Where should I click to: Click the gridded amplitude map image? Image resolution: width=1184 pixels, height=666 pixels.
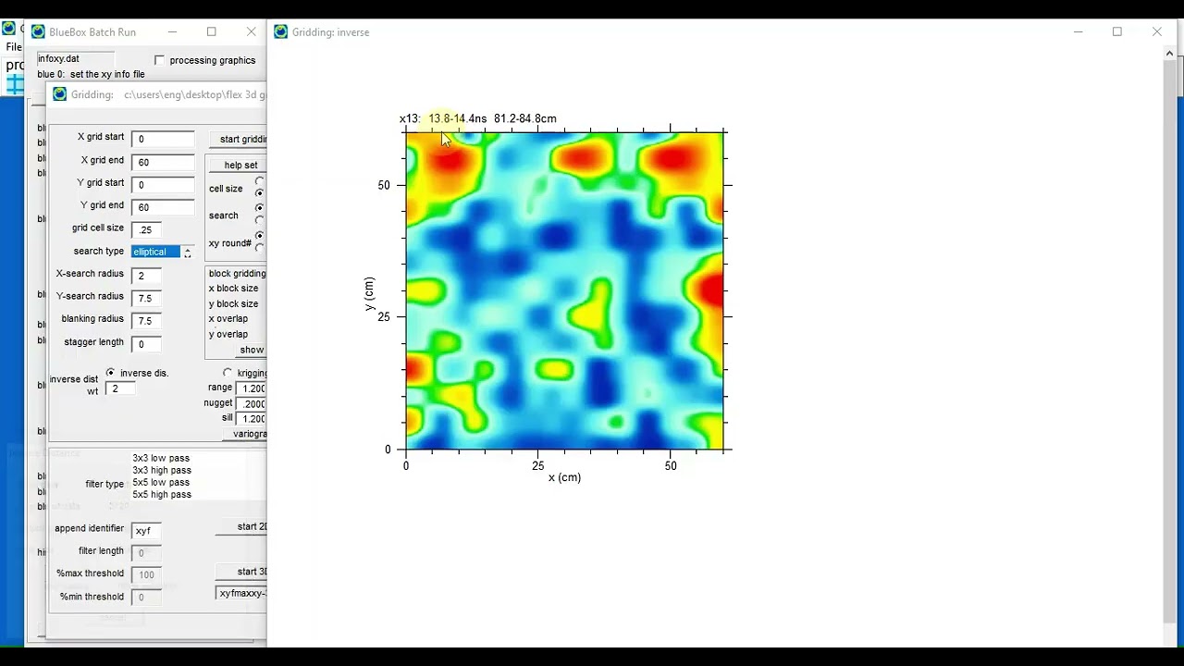[564, 290]
